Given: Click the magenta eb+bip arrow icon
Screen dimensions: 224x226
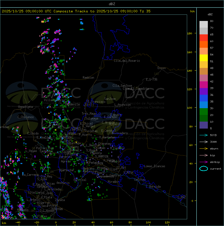Looking at the screenshot, I should (x=204, y=162).
